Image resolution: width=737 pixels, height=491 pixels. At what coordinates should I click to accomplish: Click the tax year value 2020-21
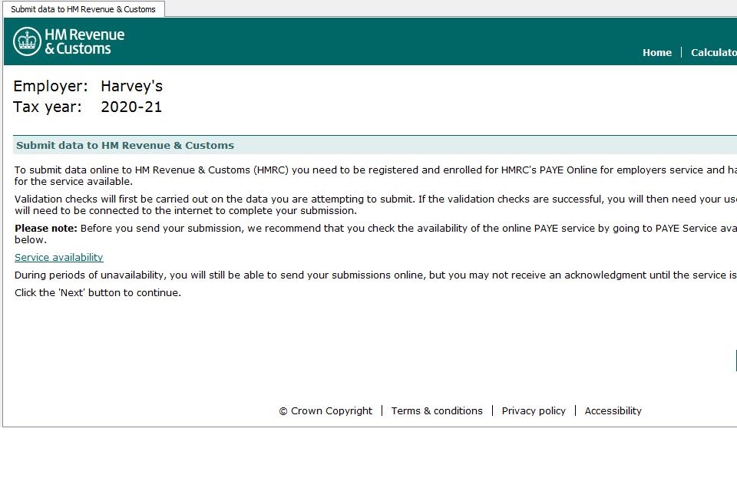click(x=131, y=107)
